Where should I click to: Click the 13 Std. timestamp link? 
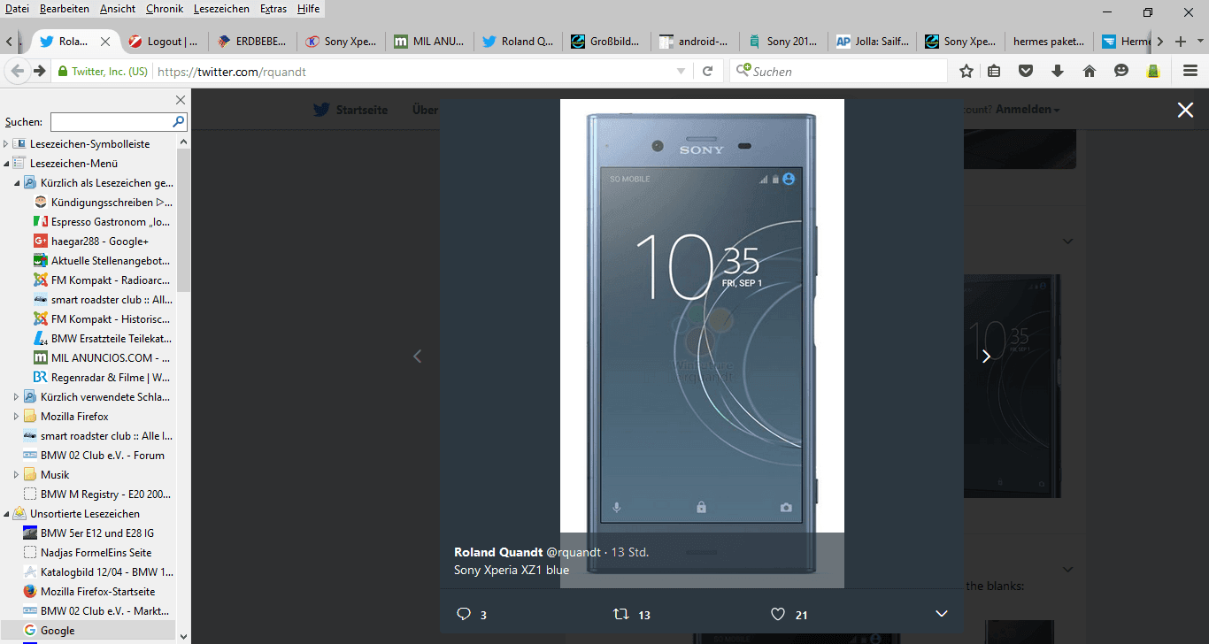(x=629, y=552)
